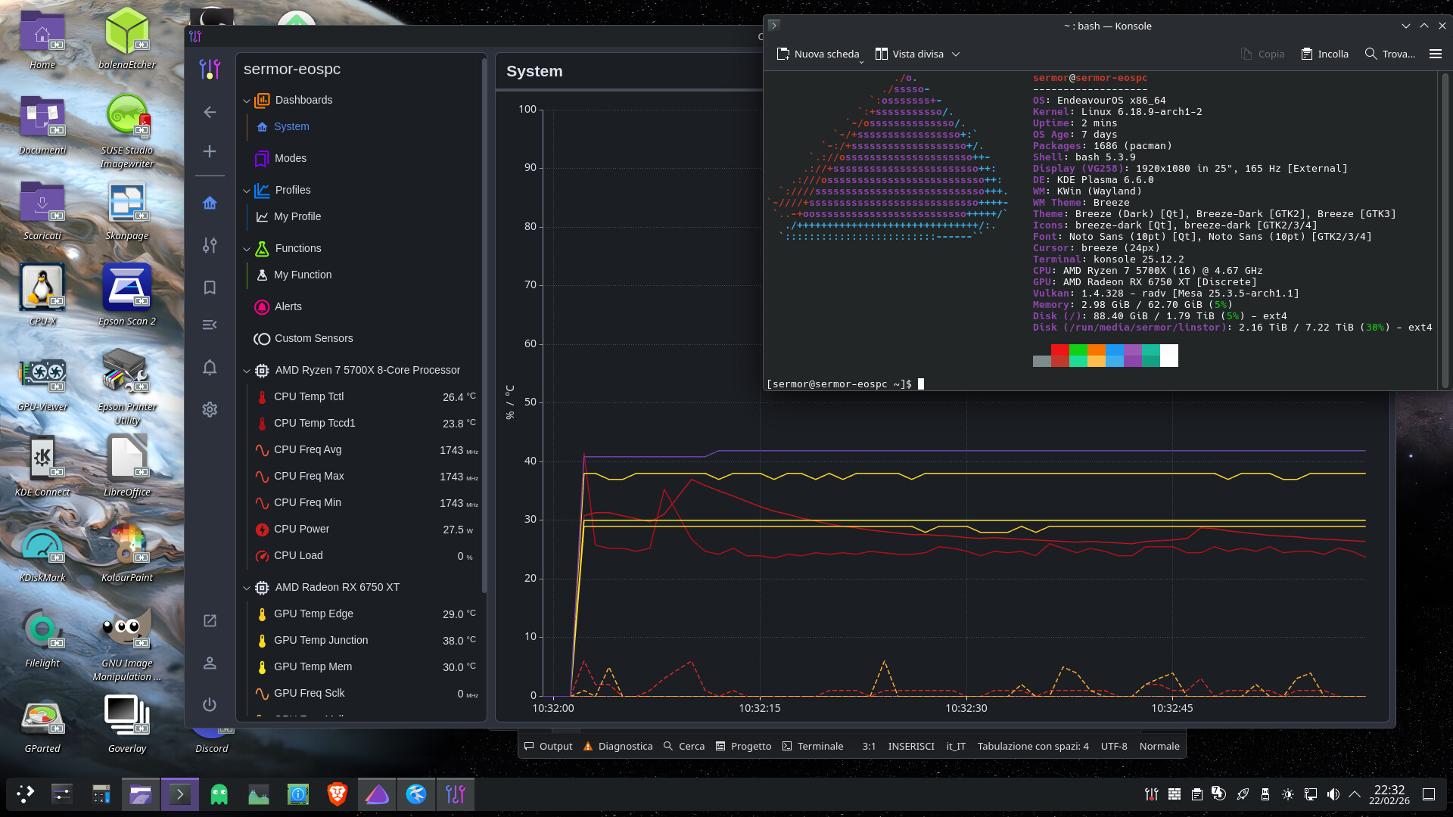
Task: Click the Incolla paste button
Action: pyautogui.click(x=1324, y=54)
